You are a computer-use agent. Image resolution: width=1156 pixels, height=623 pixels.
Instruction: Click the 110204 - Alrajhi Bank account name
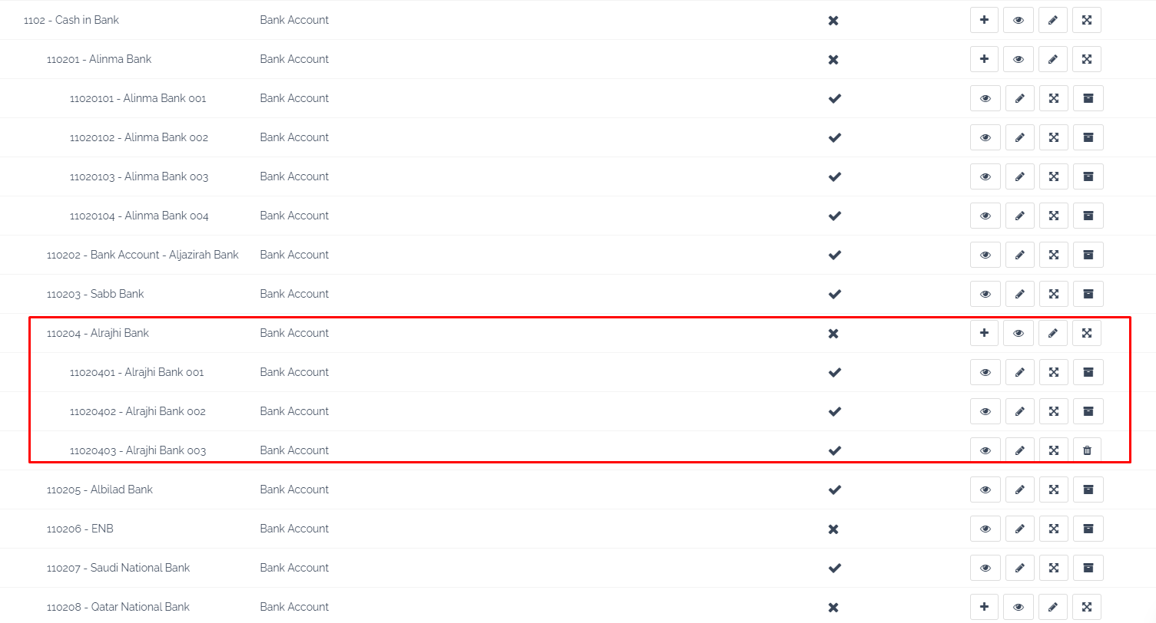tap(98, 333)
